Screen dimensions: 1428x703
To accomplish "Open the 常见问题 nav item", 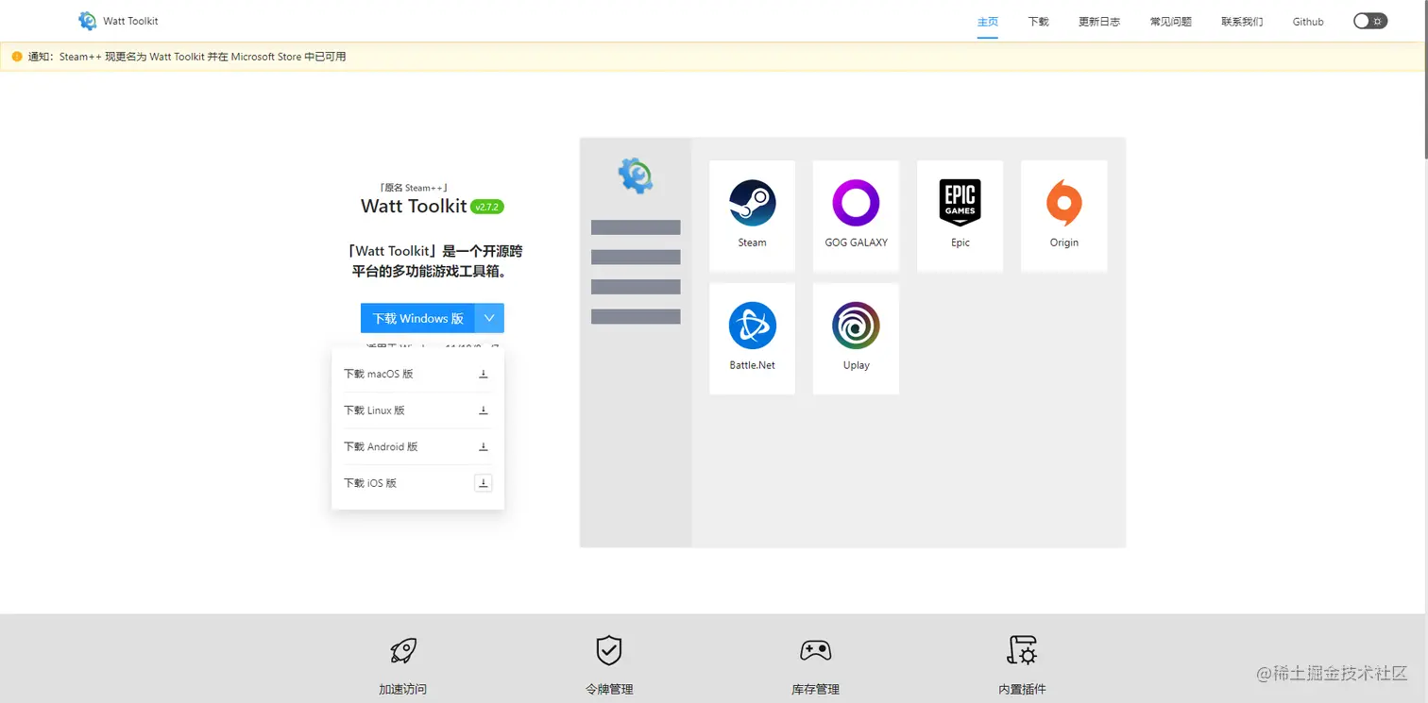I will (1170, 22).
